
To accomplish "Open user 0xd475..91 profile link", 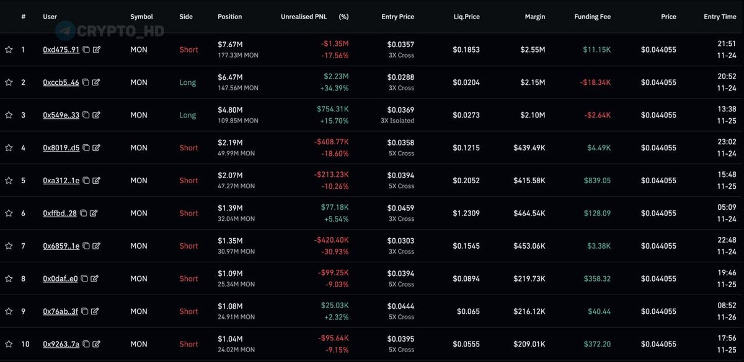I will (x=61, y=50).
